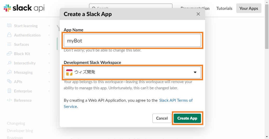Click the Authentication lock icon
269x139 pixels.
[9, 35]
